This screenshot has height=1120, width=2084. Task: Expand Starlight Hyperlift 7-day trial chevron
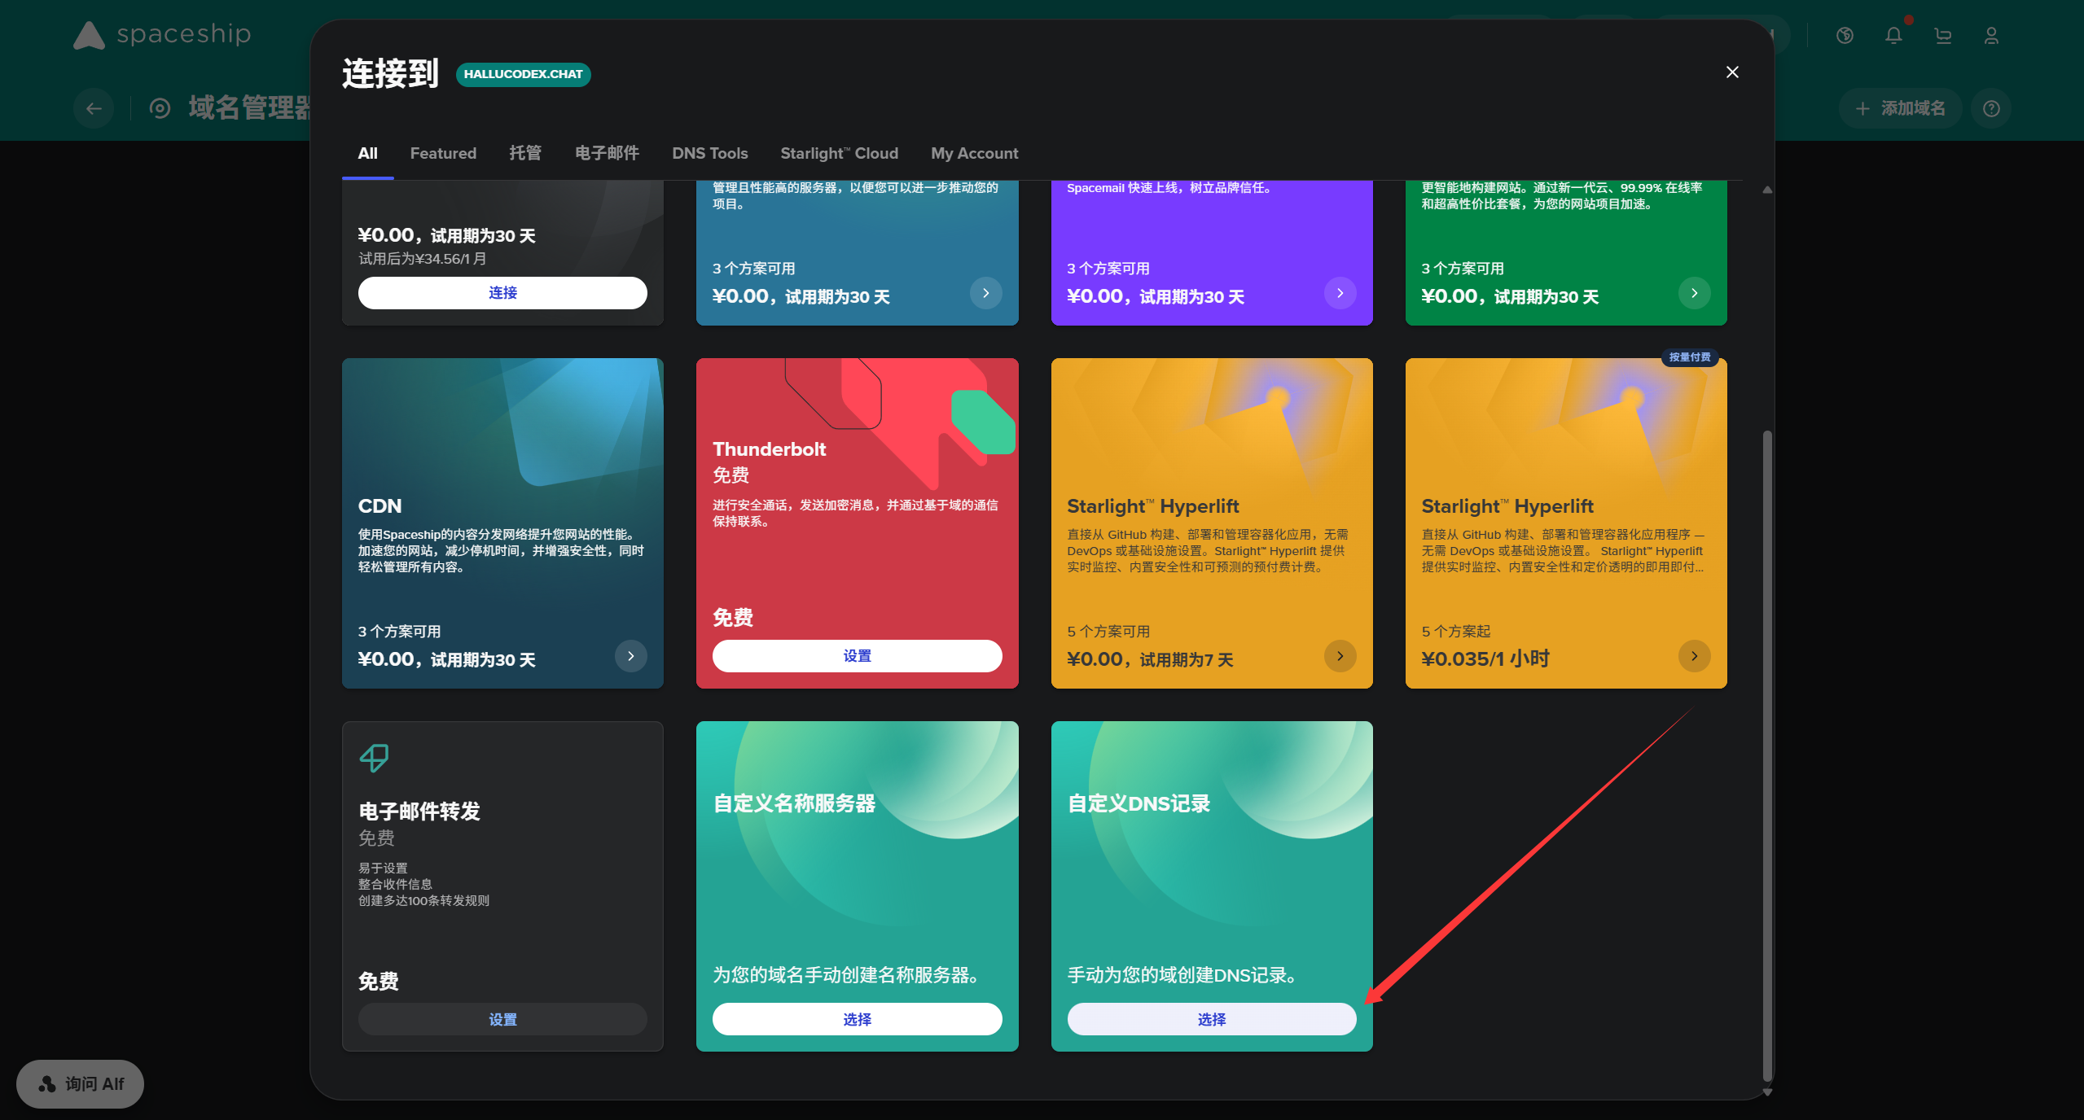1340,656
